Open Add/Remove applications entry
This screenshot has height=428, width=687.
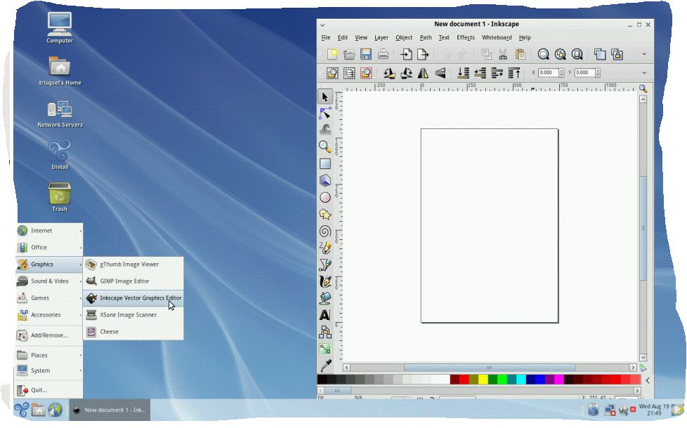(x=49, y=335)
